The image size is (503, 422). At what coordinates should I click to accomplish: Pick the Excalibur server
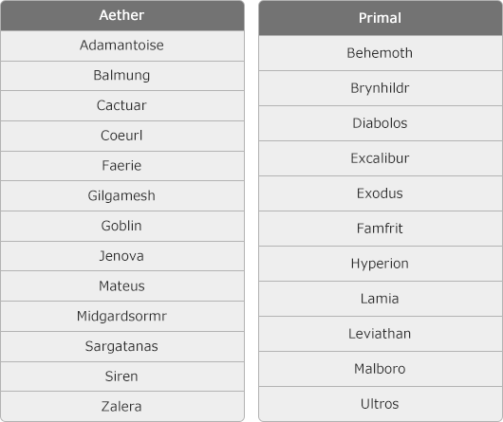(381, 158)
